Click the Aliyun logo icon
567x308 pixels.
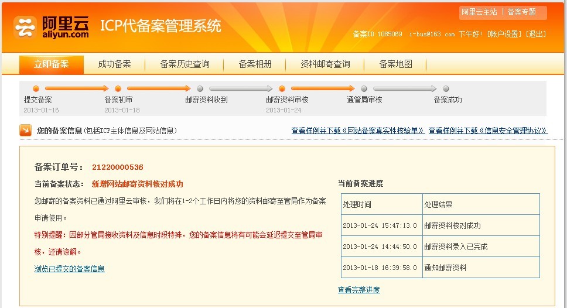coord(25,26)
